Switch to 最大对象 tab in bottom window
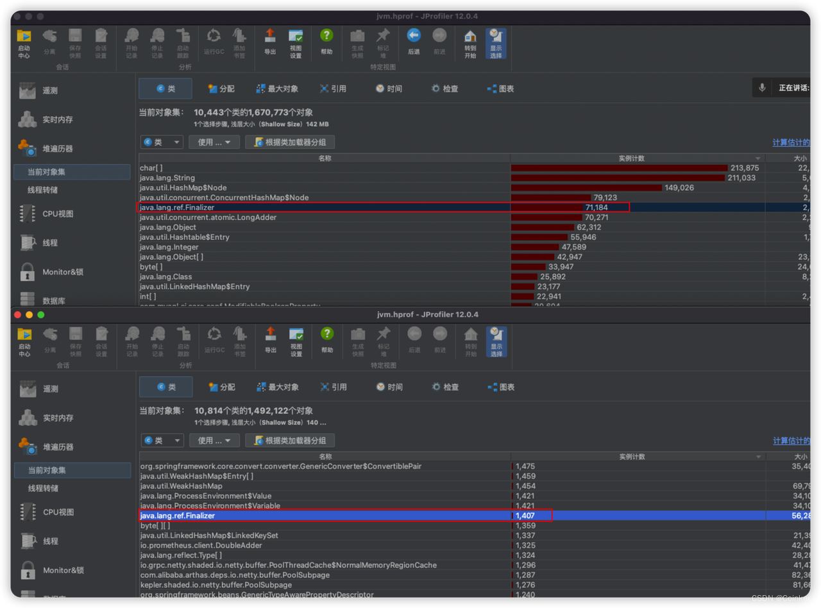Screen dimensions: 821x608 point(278,387)
